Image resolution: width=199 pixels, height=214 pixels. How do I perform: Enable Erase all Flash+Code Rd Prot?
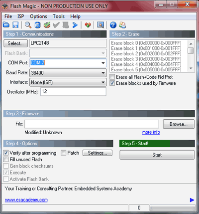[x=112, y=77]
